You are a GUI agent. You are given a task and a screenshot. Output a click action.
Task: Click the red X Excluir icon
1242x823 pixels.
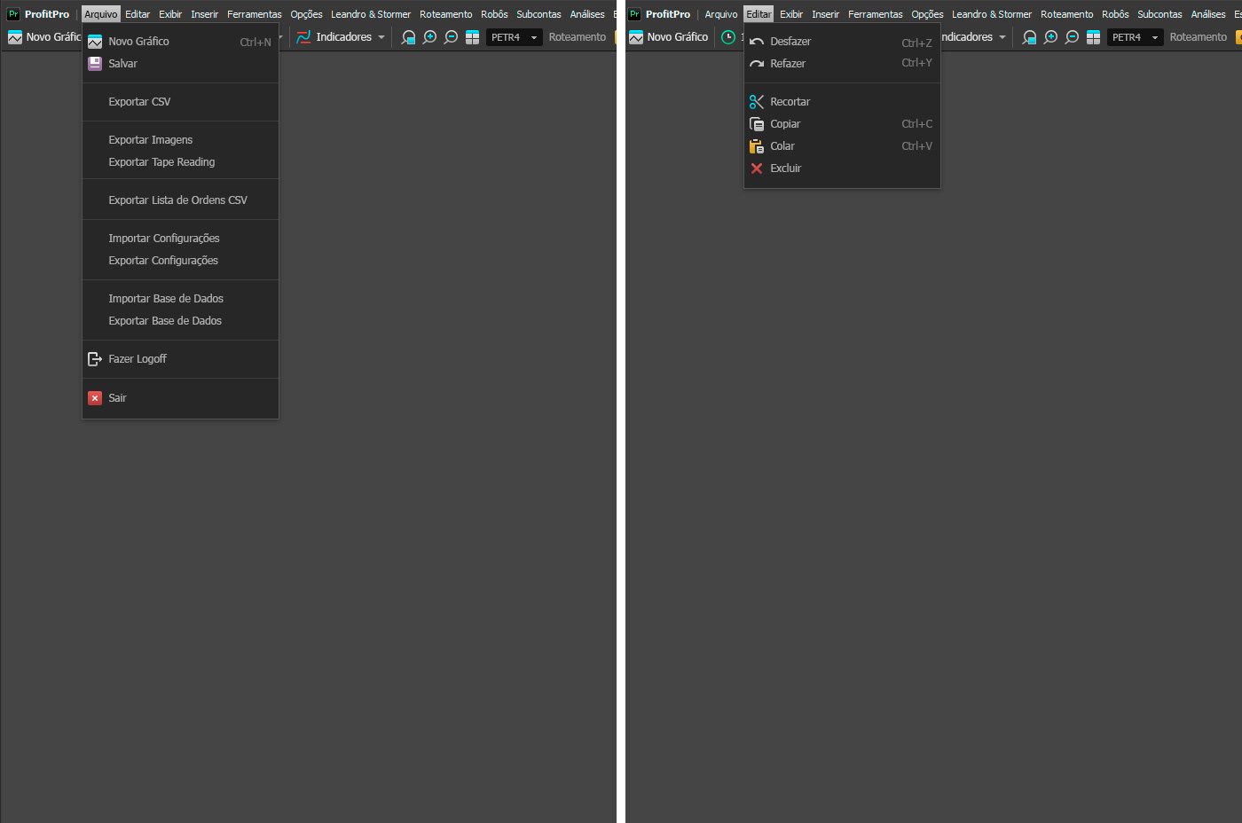757,169
